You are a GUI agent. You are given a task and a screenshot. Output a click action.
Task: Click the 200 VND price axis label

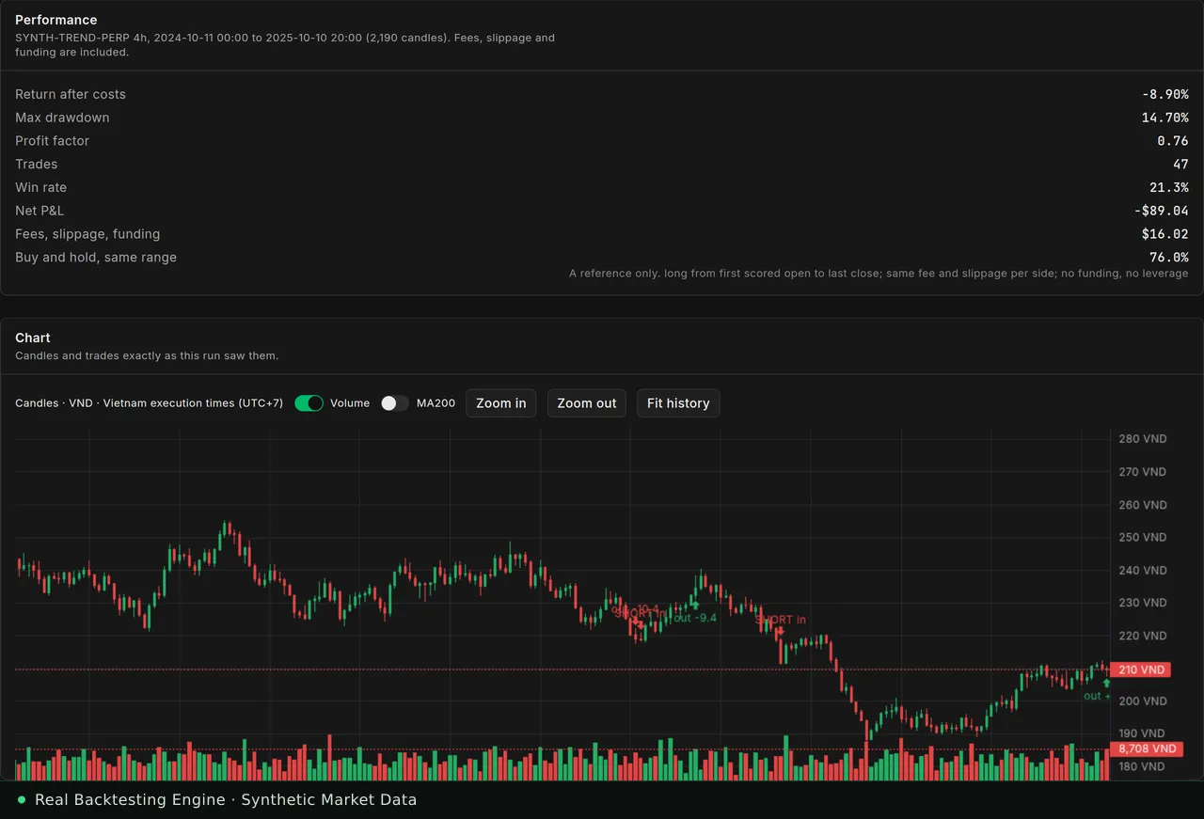click(1143, 701)
